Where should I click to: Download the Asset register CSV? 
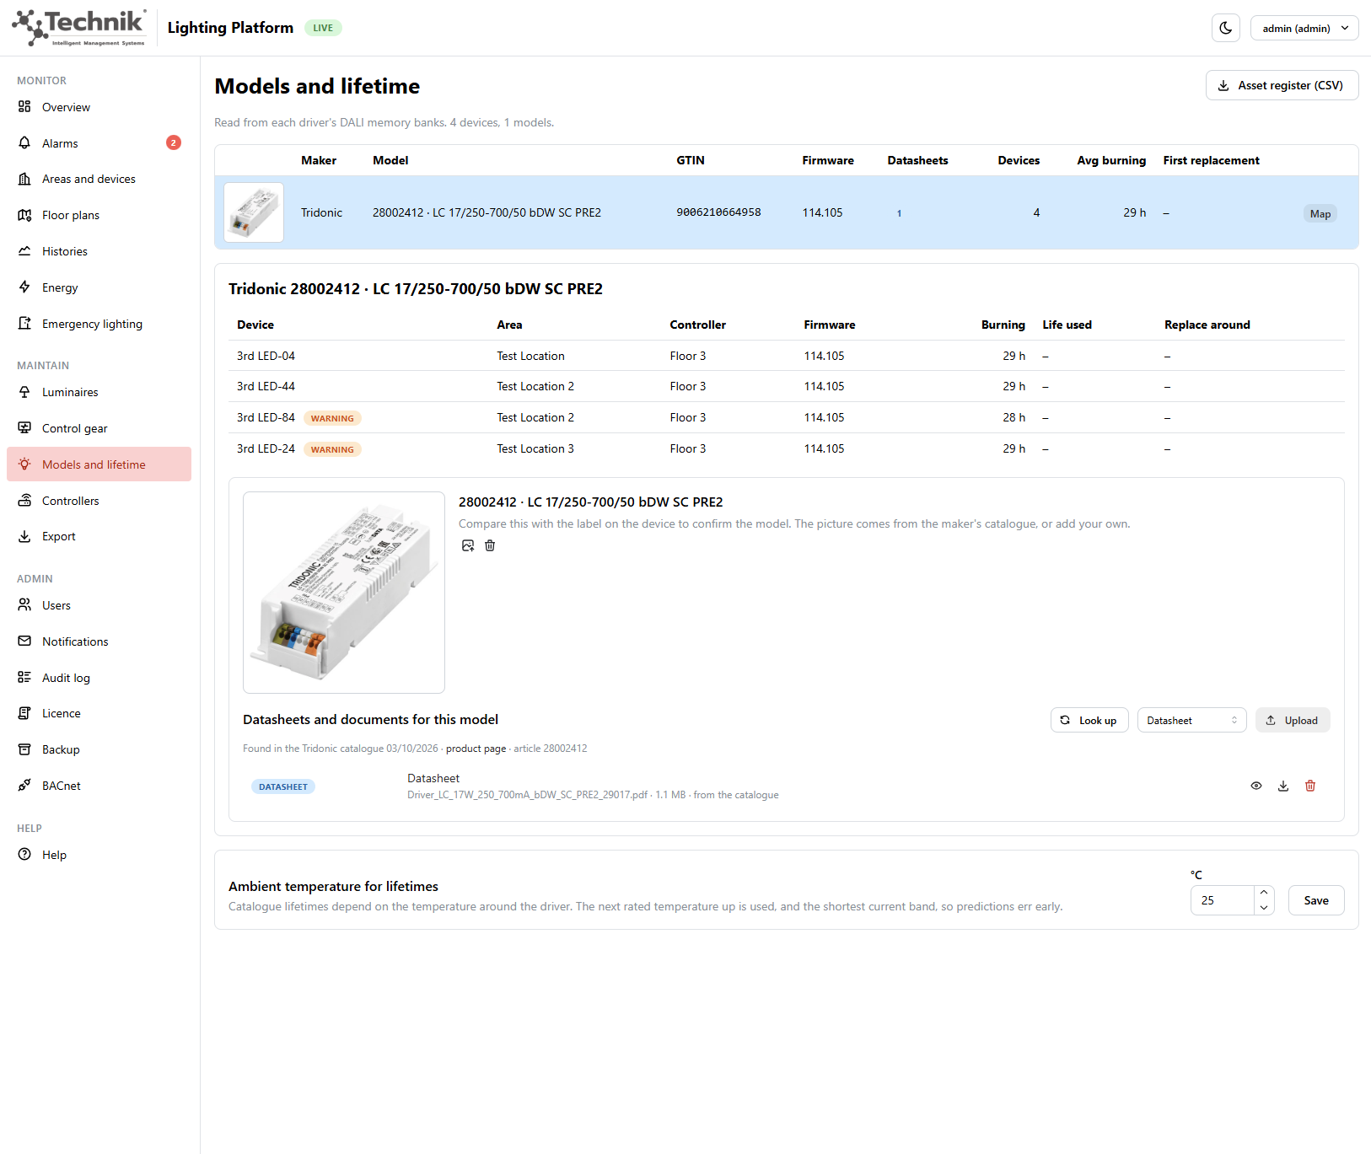[x=1282, y=85]
